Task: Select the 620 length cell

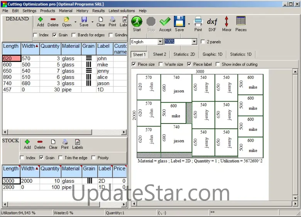Action: [12, 58]
